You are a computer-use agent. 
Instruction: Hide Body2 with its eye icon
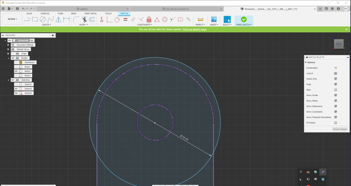point(16,71)
